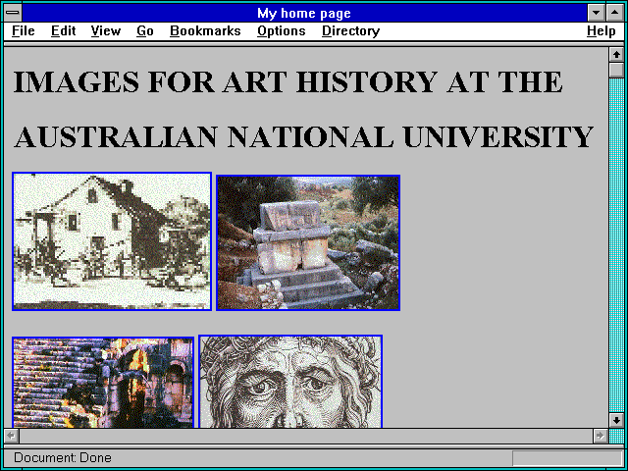Open the Options menu
628x471 pixels.
tap(282, 31)
